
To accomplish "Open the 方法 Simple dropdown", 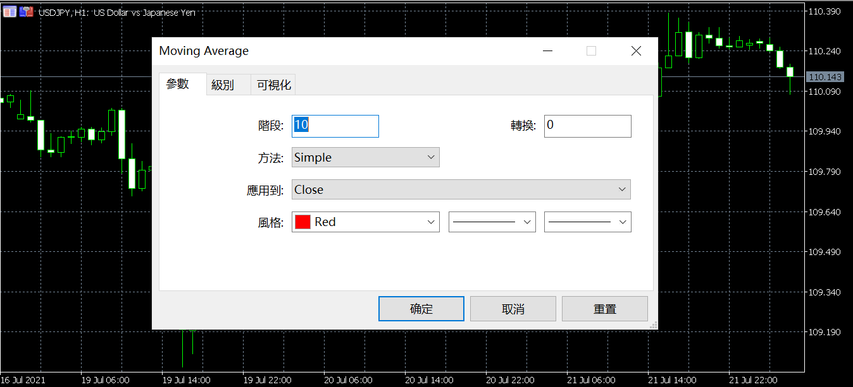I will click(x=366, y=157).
